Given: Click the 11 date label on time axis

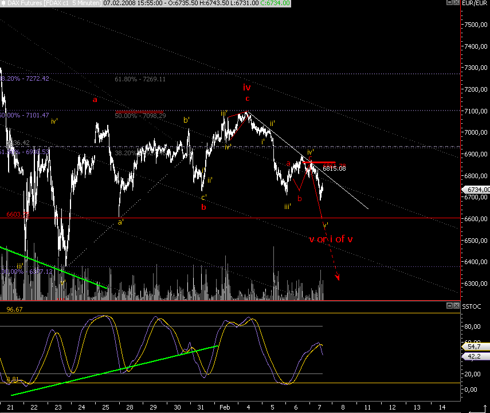Looking at the screenshot, I should [x=367, y=407].
